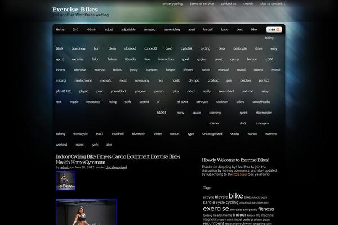
Task: Select the workout category
Action: [x=61, y=145]
